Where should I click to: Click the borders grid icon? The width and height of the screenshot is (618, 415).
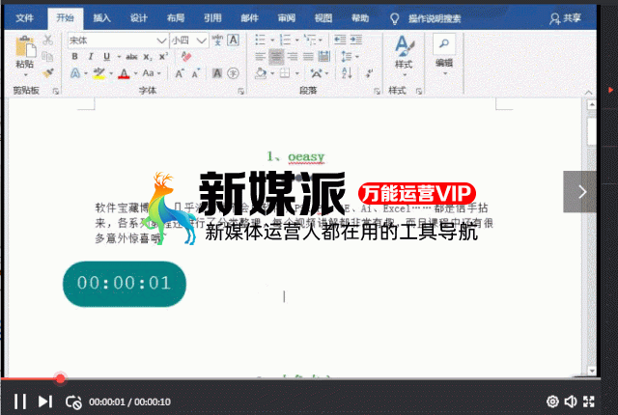(x=285, y=73)
